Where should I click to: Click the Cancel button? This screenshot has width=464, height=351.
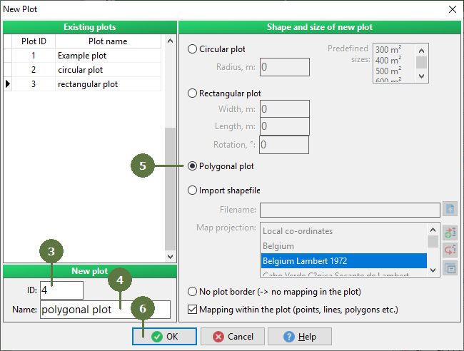click(x=232, y=337)
